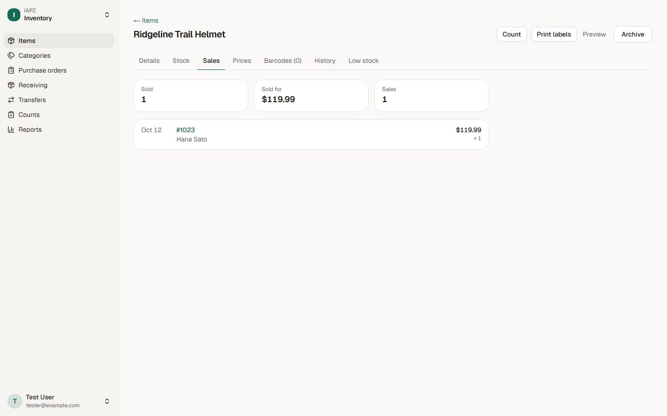The image size is (667, 416).
Task: Go to the Low stock tab
Action: [x=364, y=61]
